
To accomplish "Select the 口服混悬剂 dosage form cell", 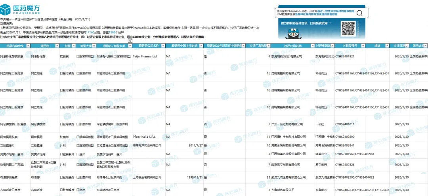I will tap(67, 177).
